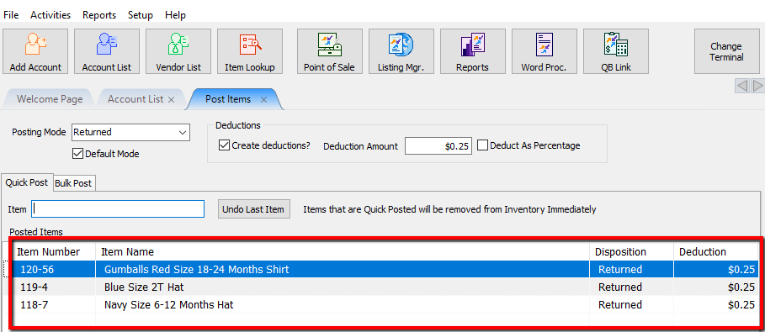The height and width of the screenshot is (332, 765).
Task: Open the Reports menu in the menu bar
Action: [99, 15]
